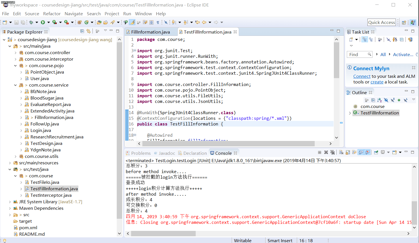The image size is (419, 243).
Task: Expand Maven Dependencies node
Action: (10, 208)
